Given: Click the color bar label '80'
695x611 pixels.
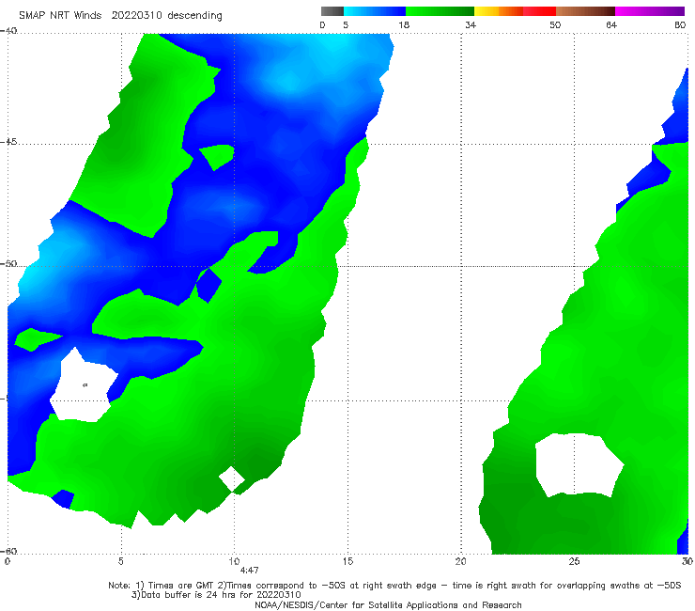Looking at the screenshot, I should pyautogui.click(x=680, y=25).
